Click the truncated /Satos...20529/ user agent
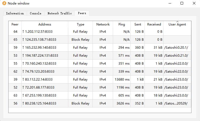Screen dimensions: 200x121 [176, 103]
